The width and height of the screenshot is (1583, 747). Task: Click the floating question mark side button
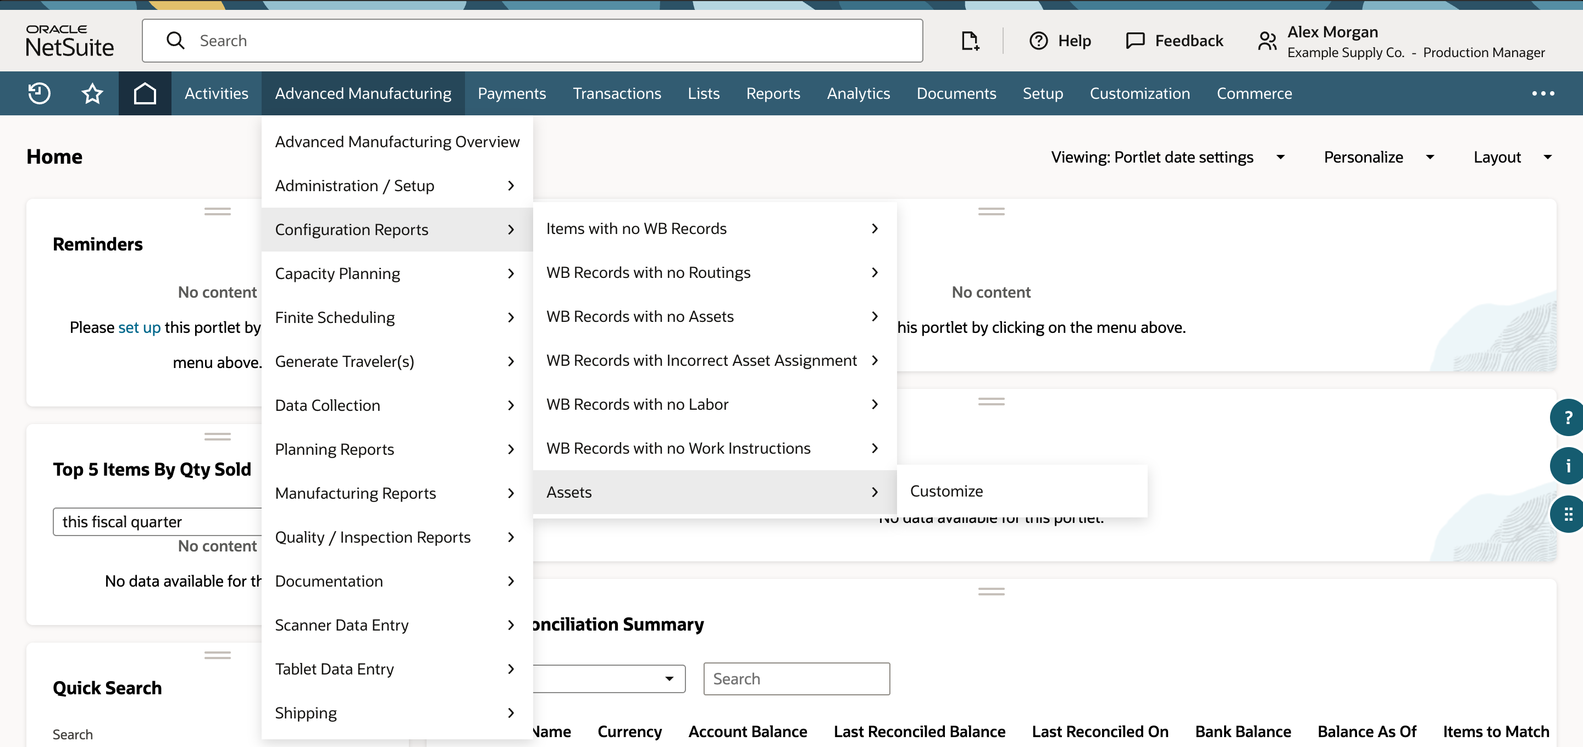point(1567,418)
